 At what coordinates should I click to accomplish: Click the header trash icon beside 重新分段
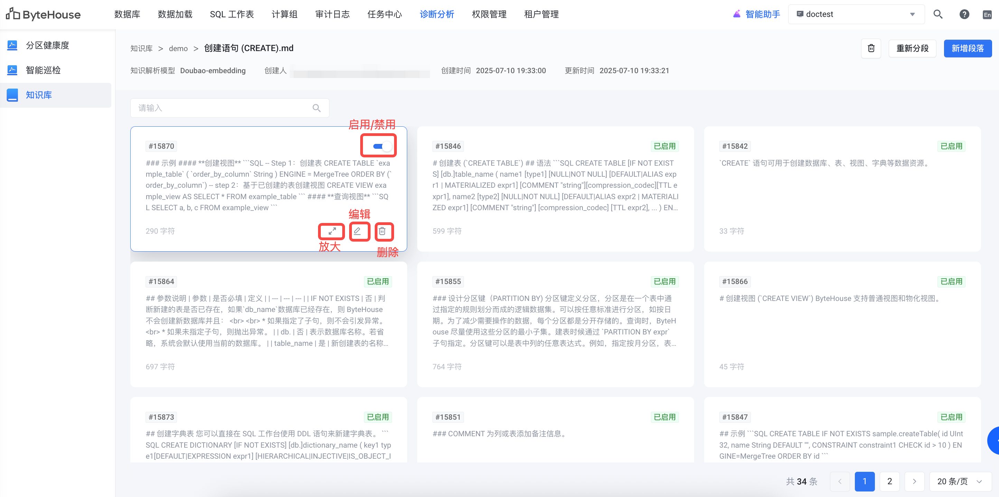point(871,48)
